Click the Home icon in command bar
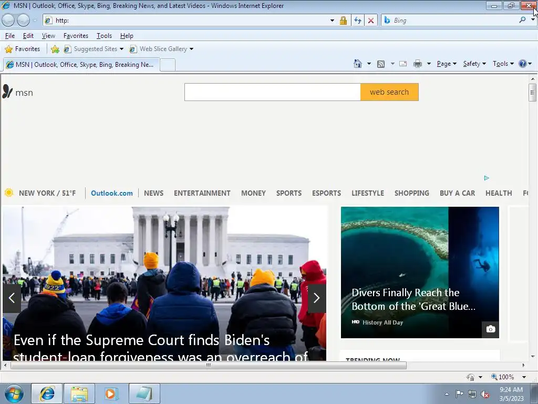This screenshot has height=404, width=538. point(357,64)
